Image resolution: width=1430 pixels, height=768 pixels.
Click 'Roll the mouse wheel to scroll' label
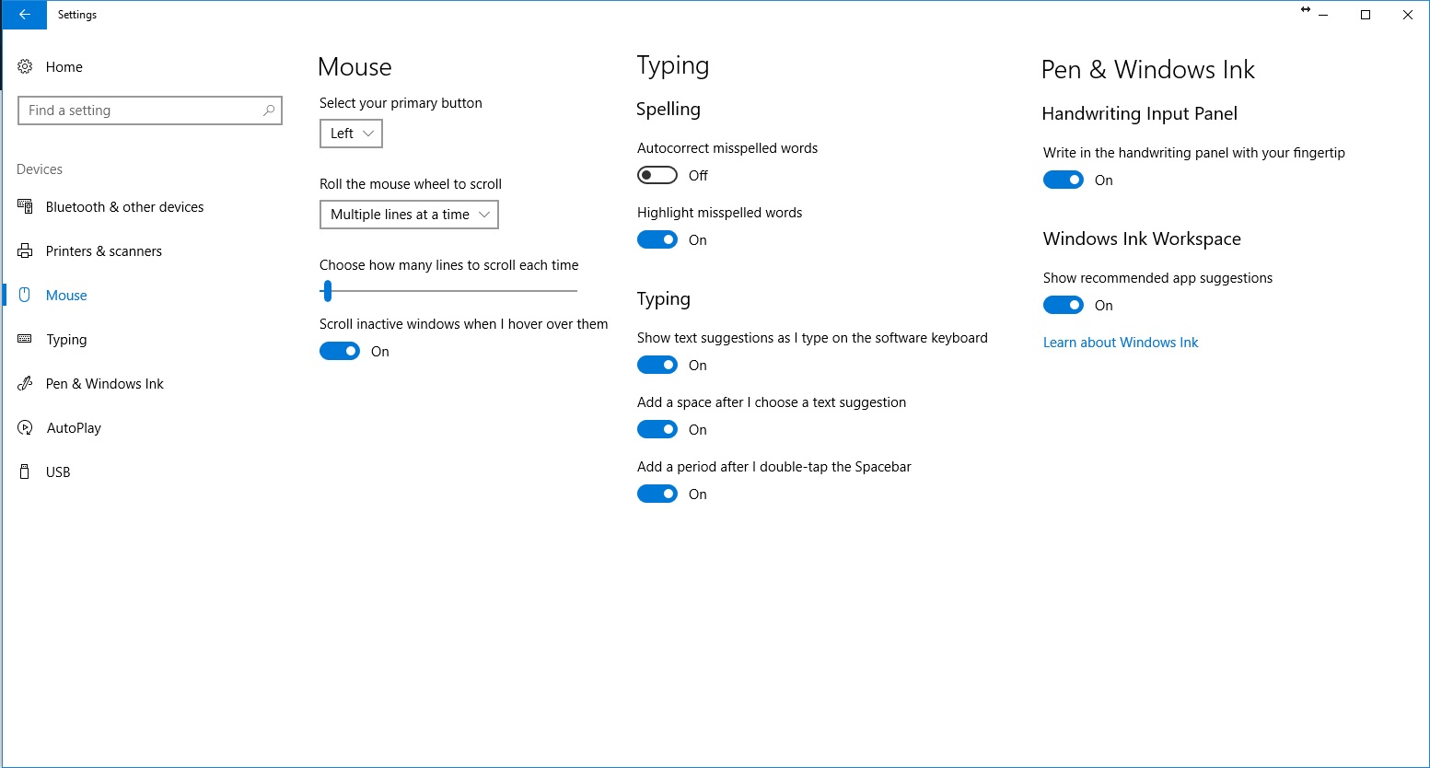coord(411,184)
